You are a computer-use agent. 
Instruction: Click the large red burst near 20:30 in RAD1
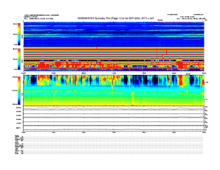180,64
